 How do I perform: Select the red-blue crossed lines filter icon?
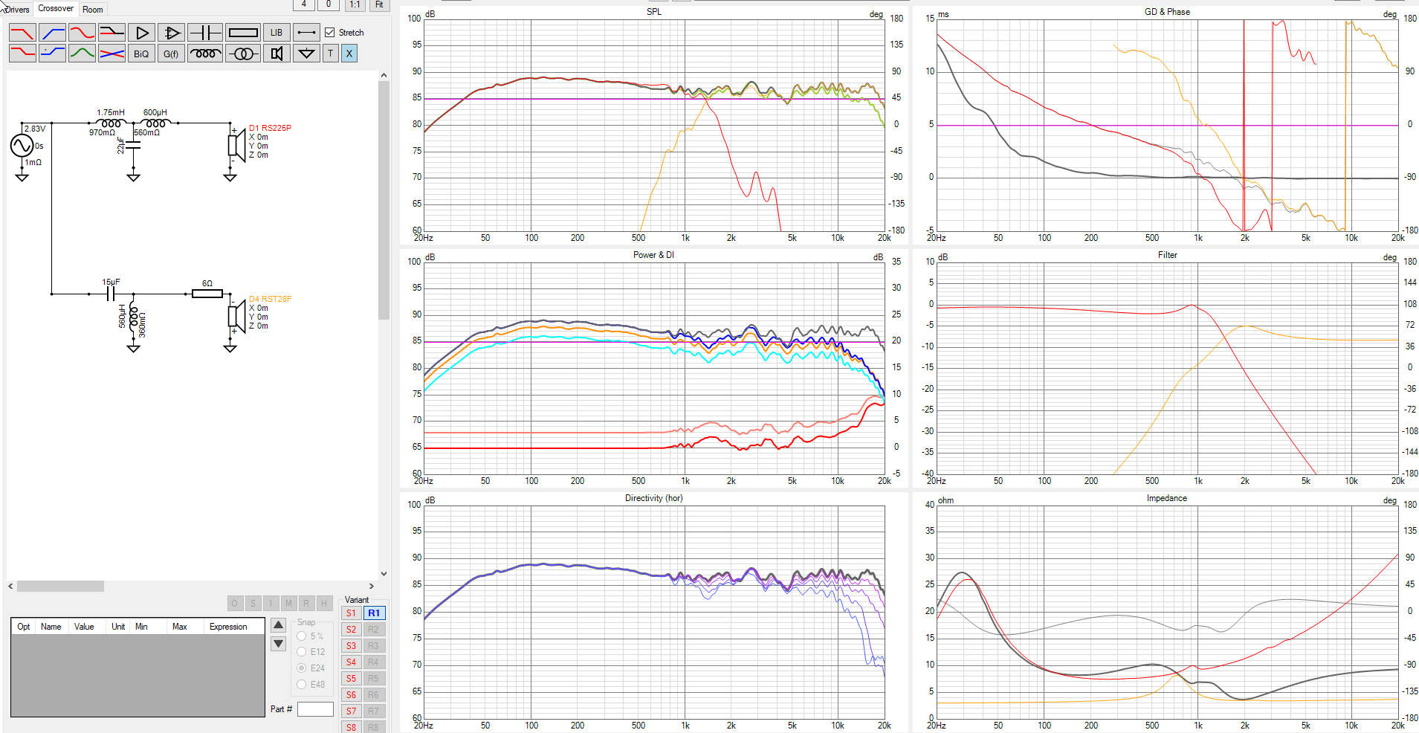111,54
